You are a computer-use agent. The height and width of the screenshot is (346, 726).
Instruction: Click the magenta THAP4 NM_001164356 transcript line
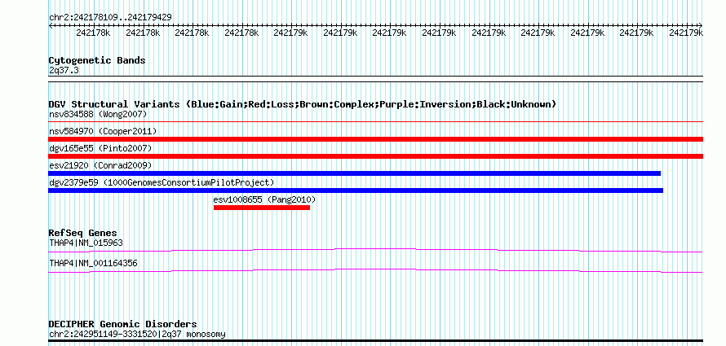coord(375,270)
